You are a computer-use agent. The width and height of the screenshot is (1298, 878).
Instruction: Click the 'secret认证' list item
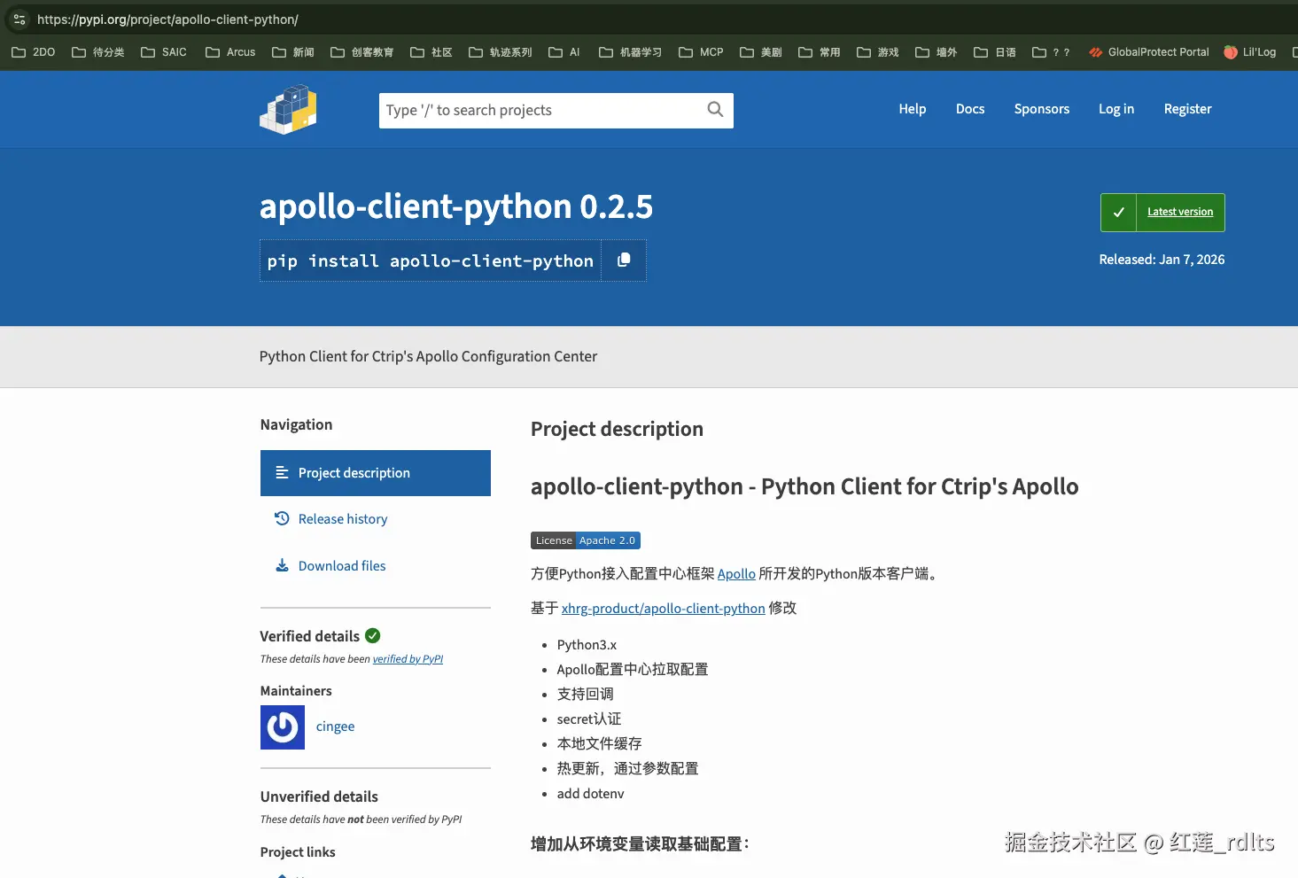point(589,719)
